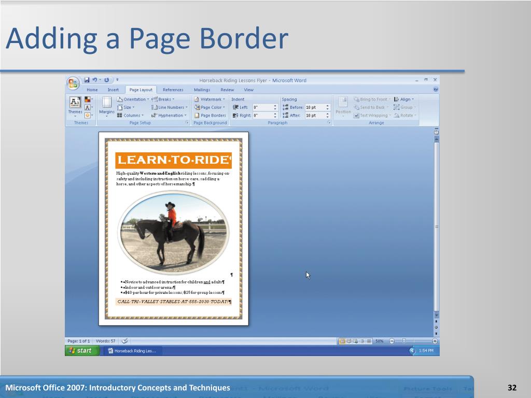Open the Group menu
Viewport: 531px width, 398px height.
pyautogui.click(x=404, y=107)
